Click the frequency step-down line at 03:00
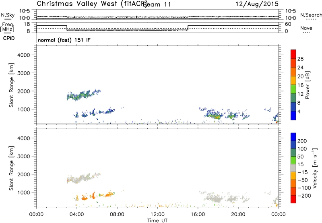 coord(67,28)
